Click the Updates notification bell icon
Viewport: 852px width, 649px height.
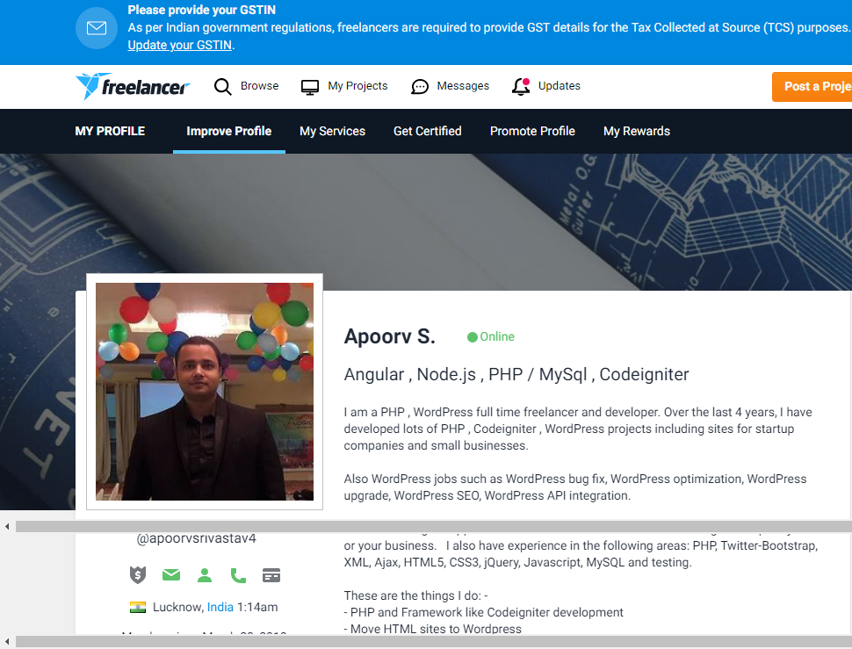point(521,86)
